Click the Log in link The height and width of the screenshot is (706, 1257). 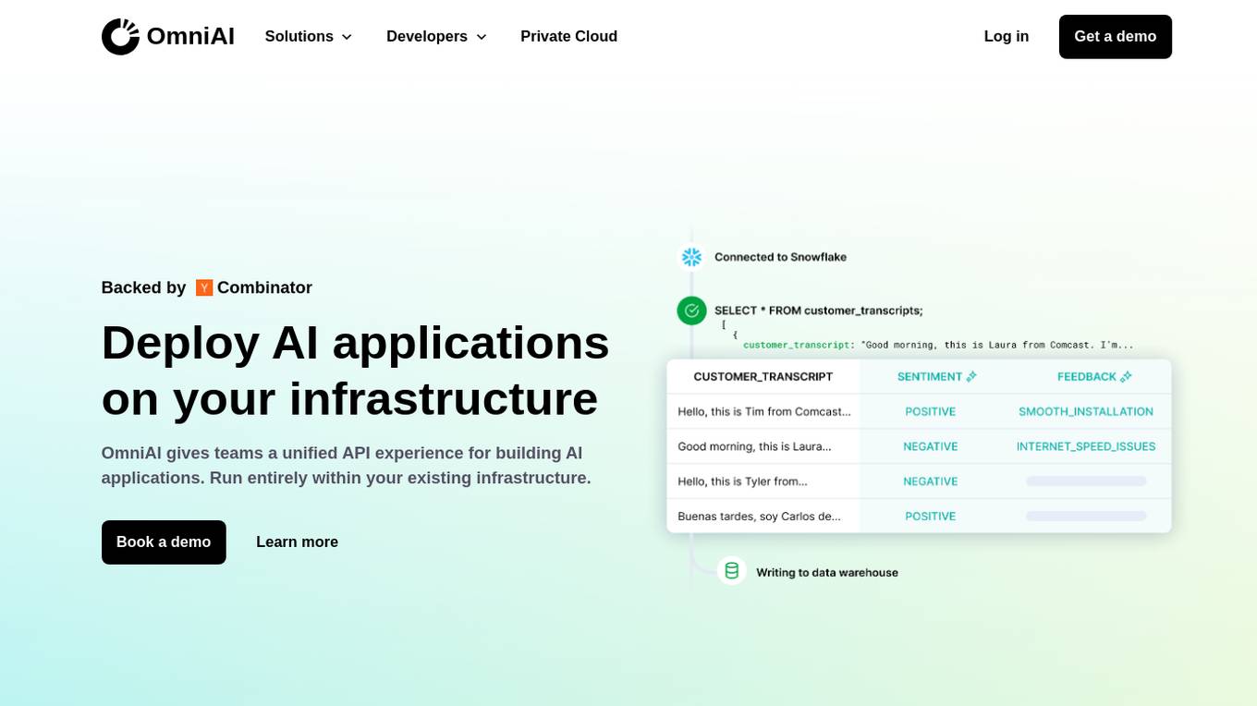coord(1007,36)
